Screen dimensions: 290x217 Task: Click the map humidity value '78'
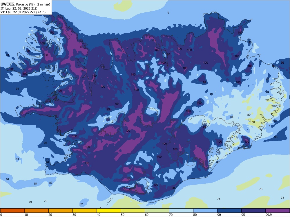pos(261,189)
